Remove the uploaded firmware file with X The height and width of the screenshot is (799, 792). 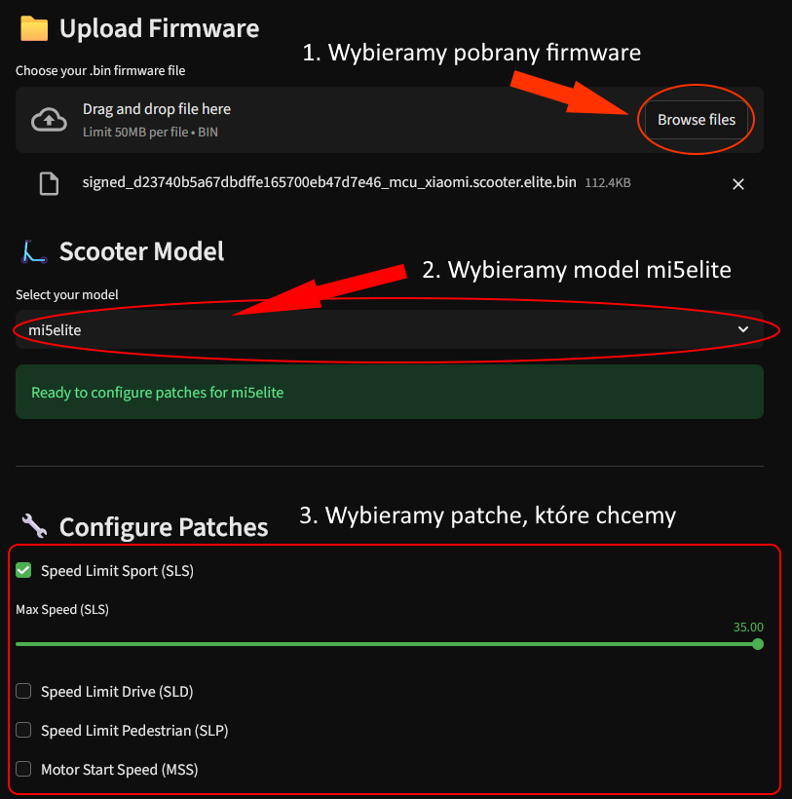pyautogui.click(x=738, y=184)
